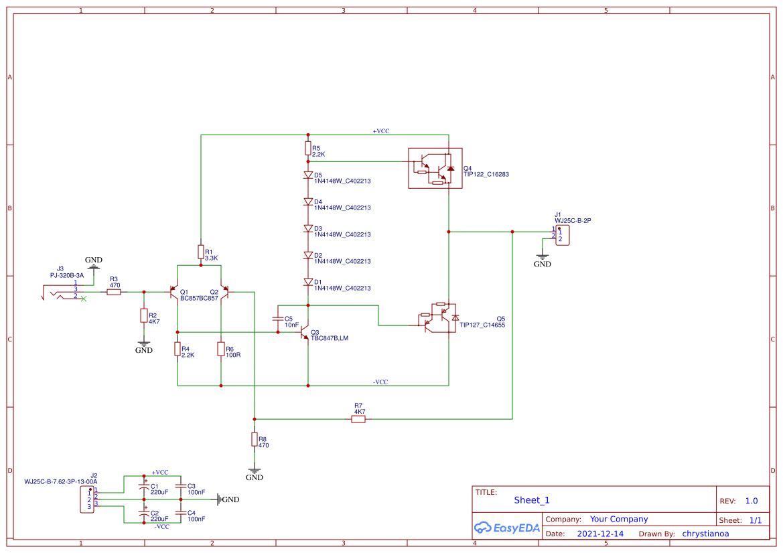Select the R5 2.2K resistor symbol
The height and width of the screenshot is (553, 783).
307,149
